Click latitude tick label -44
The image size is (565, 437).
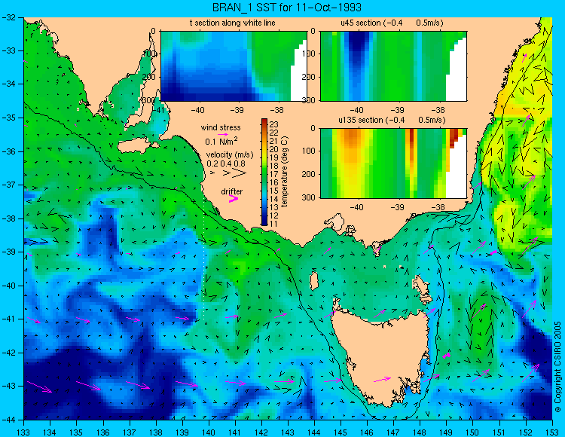pyautogui.click(x=8, y=420)
